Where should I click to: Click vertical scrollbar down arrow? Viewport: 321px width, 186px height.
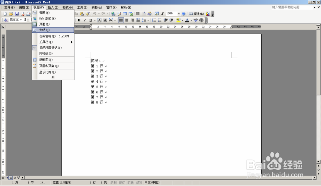pyautogui.click(x=318, y=161)
